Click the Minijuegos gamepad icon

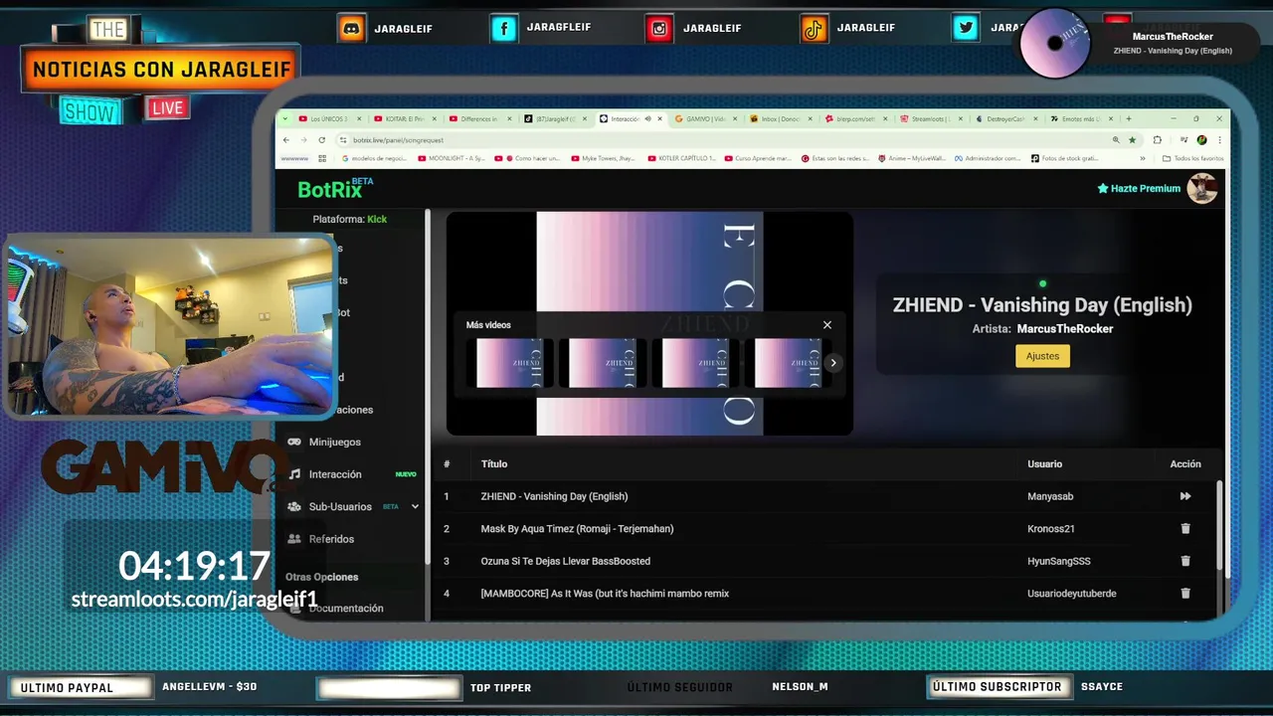294,442
